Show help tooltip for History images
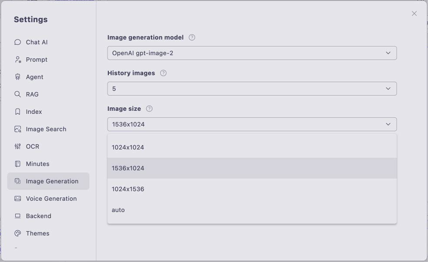 163,73
